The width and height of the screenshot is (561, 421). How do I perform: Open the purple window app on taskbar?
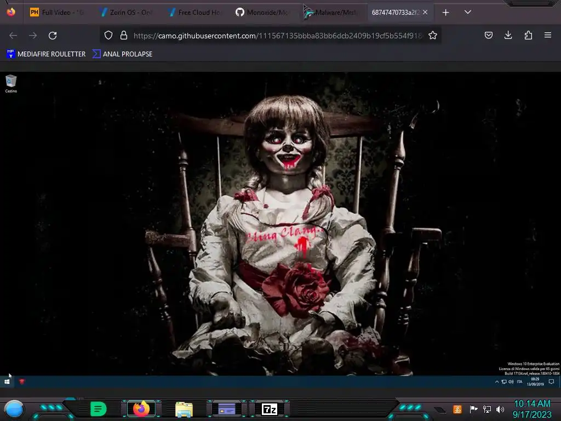pyautogui.click(x=227, y=409)
